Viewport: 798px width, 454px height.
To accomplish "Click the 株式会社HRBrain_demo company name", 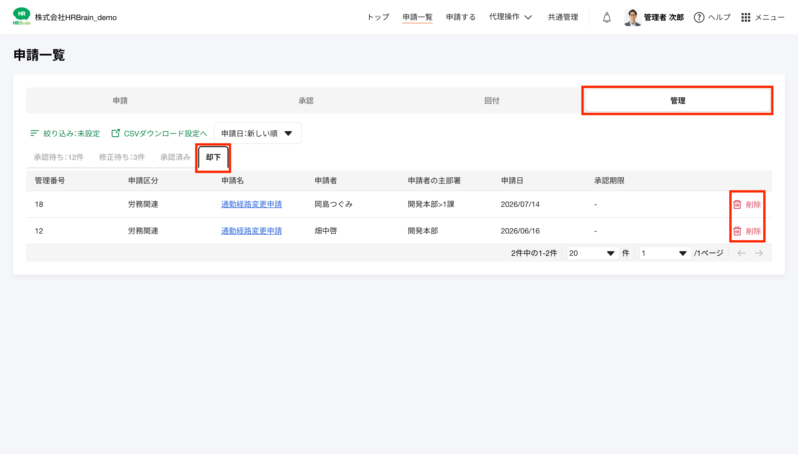I will 75,17.
